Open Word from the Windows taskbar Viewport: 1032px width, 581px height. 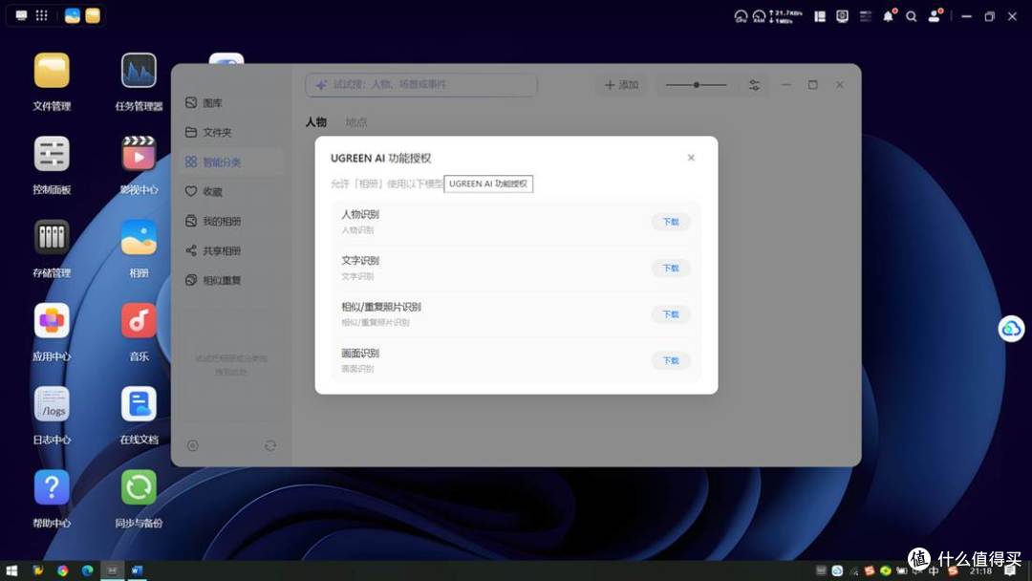[x=137, y=570]
